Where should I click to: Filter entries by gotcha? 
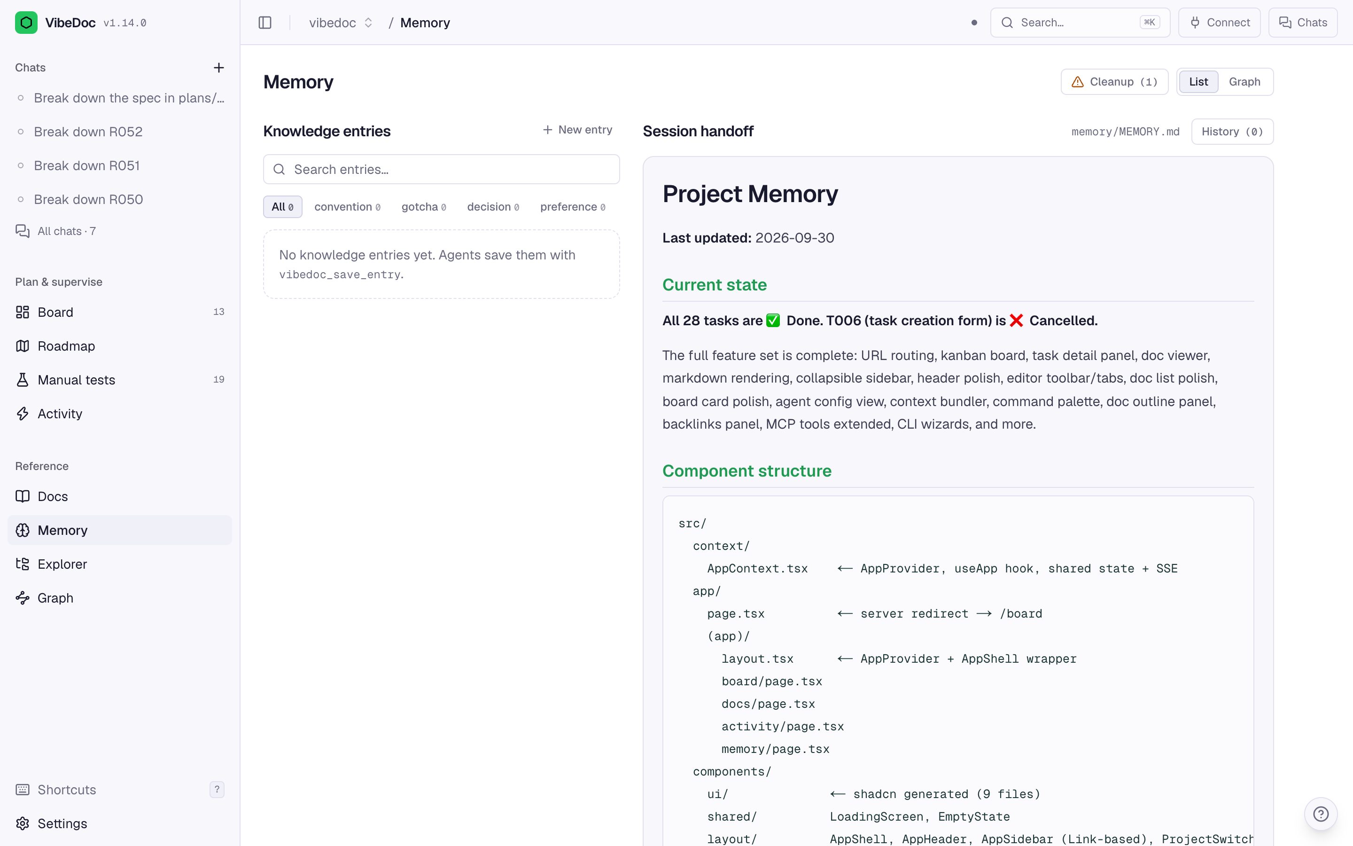point(423,206)
